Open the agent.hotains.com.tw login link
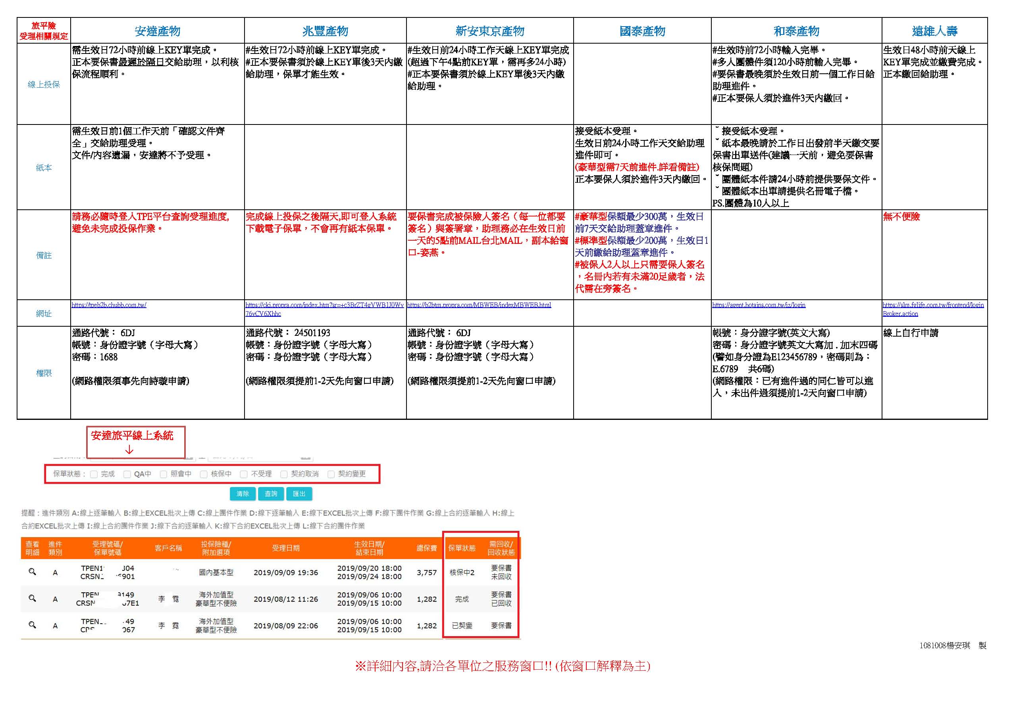This screenshot has width=1017, height=718. click(759, 305)
